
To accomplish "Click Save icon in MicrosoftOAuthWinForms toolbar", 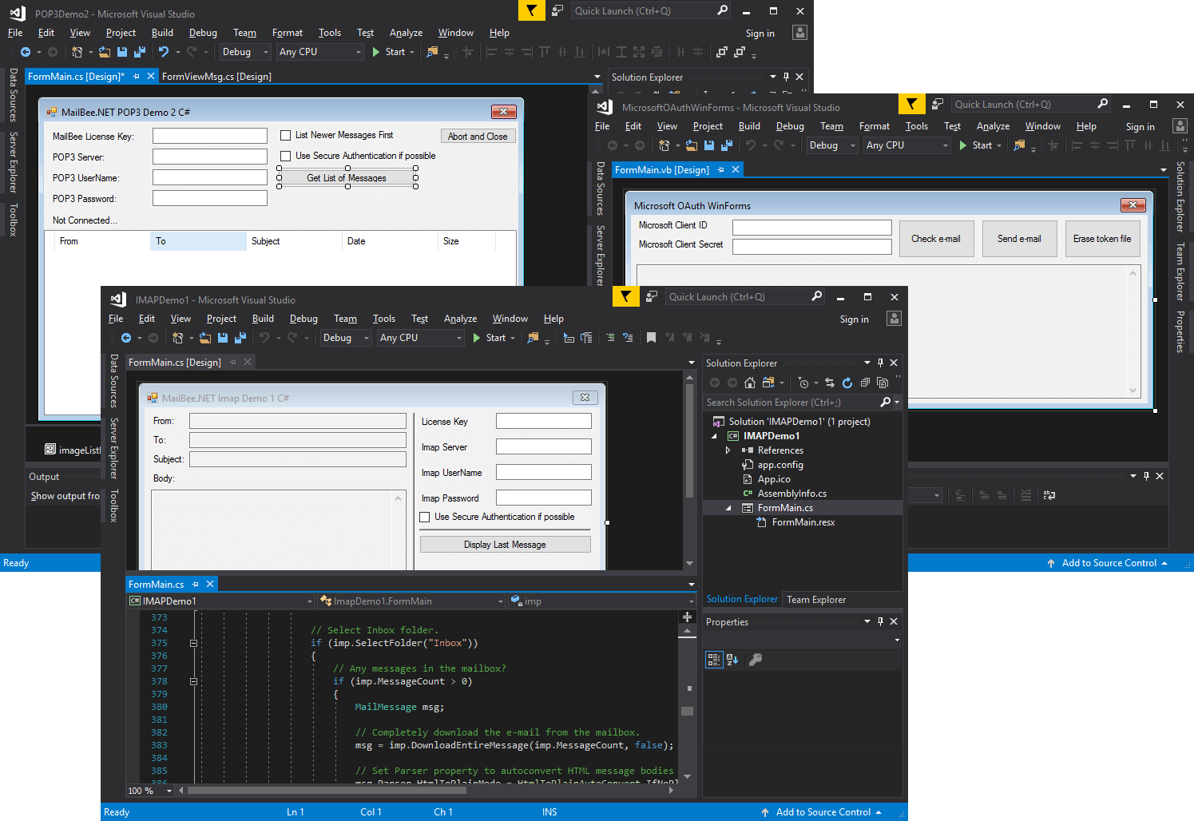I will click(x=709, y=145).
